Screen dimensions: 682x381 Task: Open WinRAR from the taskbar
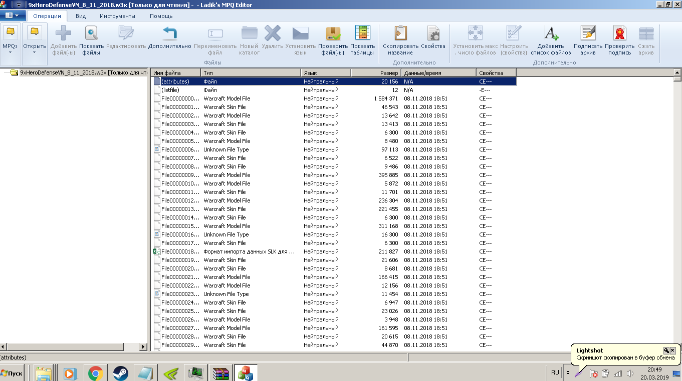click(220, 373)
